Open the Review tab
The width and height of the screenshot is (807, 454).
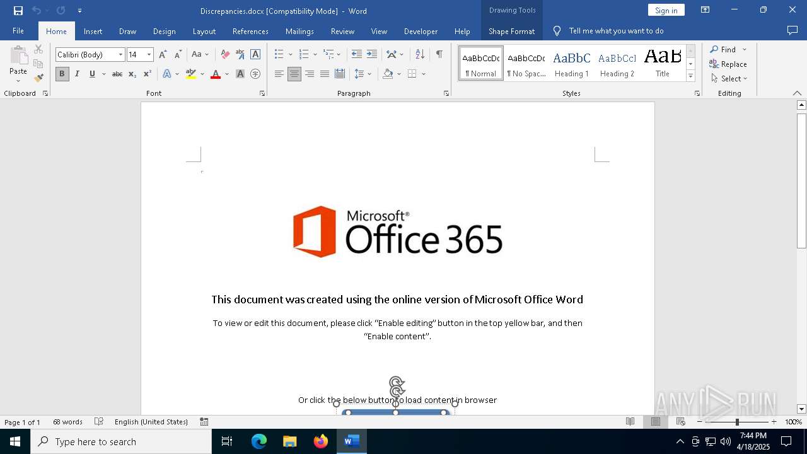click(342, 31)
